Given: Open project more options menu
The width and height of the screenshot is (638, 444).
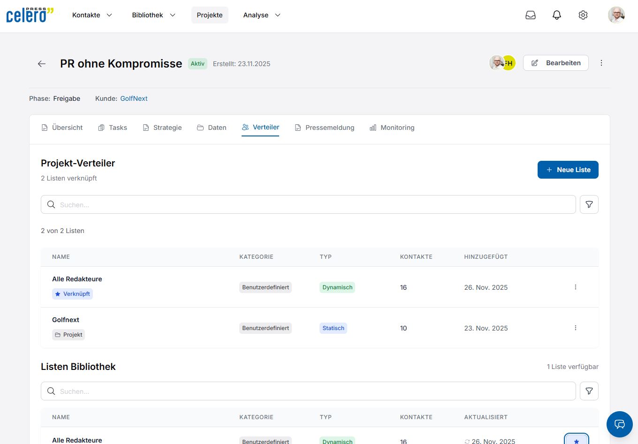Looking at the screenshot, I should pos(601,63).
